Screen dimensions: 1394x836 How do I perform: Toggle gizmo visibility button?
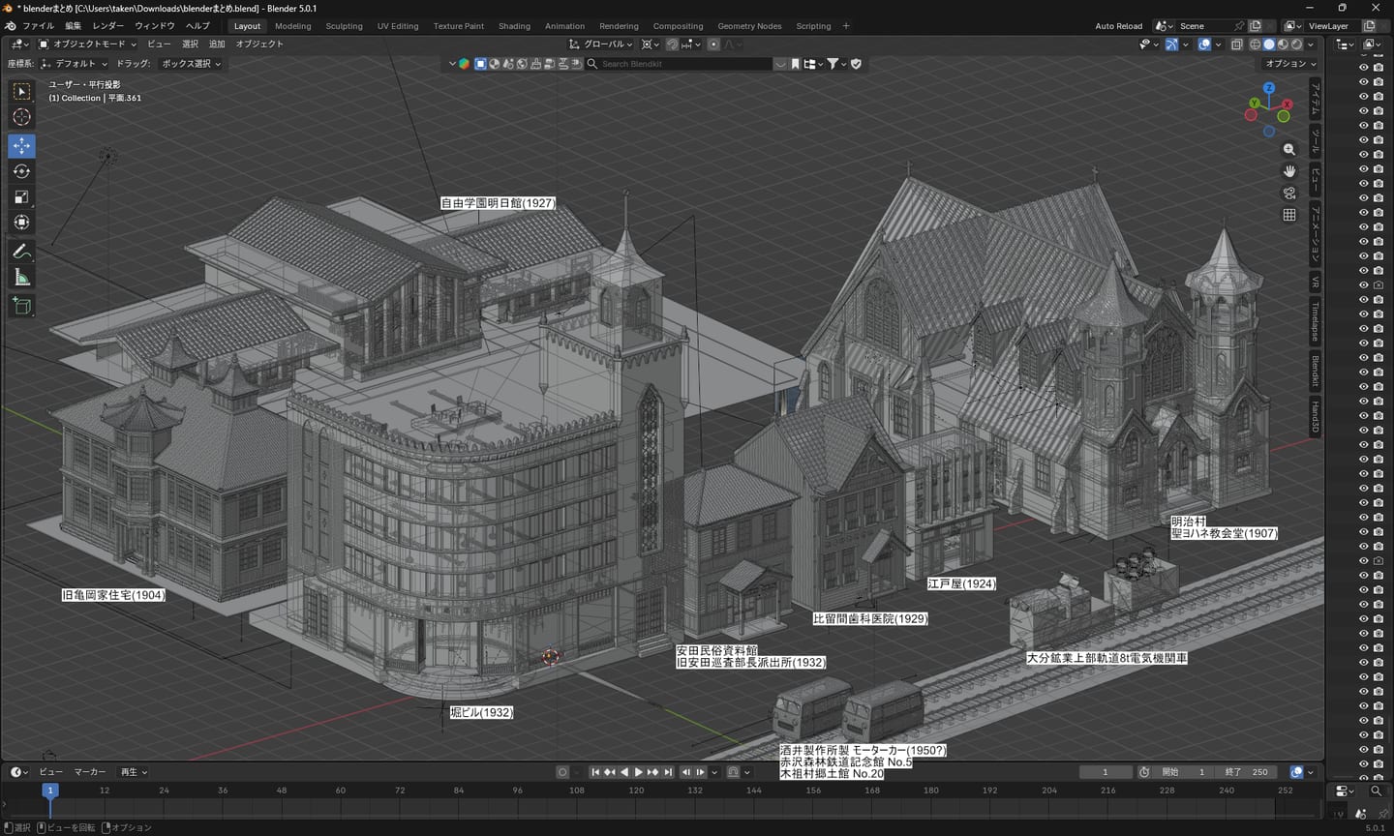(x=1171, y=45)
